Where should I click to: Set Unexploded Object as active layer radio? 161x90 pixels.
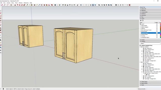pyautogui.click(x=140, y=37)
